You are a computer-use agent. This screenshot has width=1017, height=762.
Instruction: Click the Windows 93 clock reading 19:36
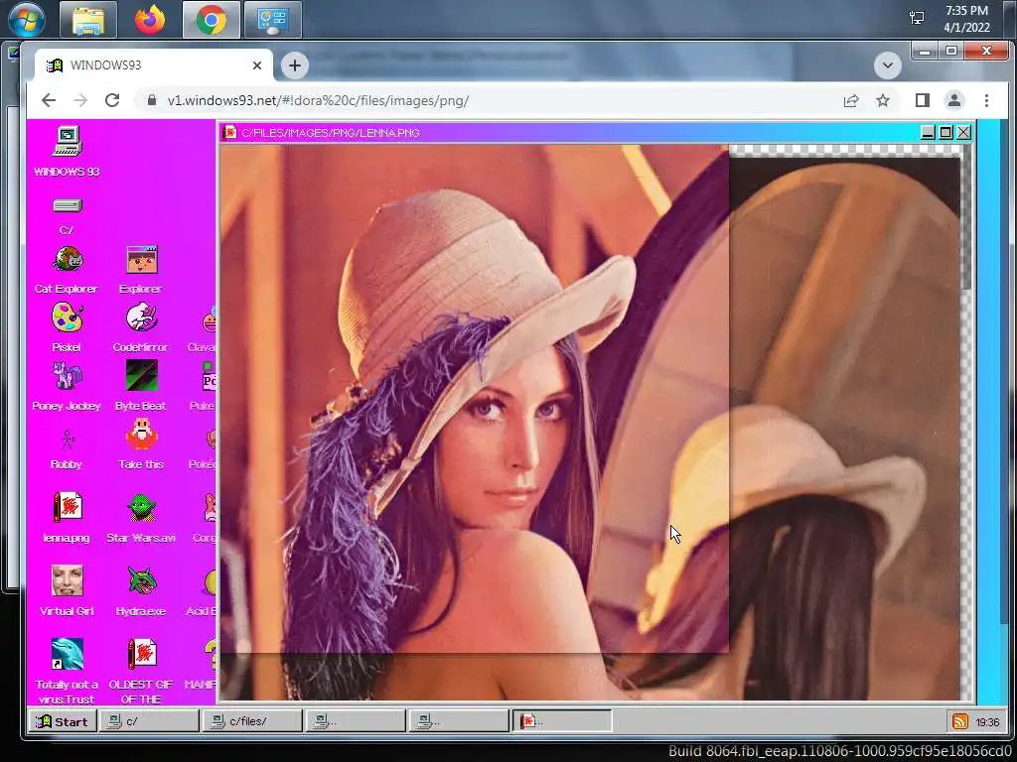(987, 722)
